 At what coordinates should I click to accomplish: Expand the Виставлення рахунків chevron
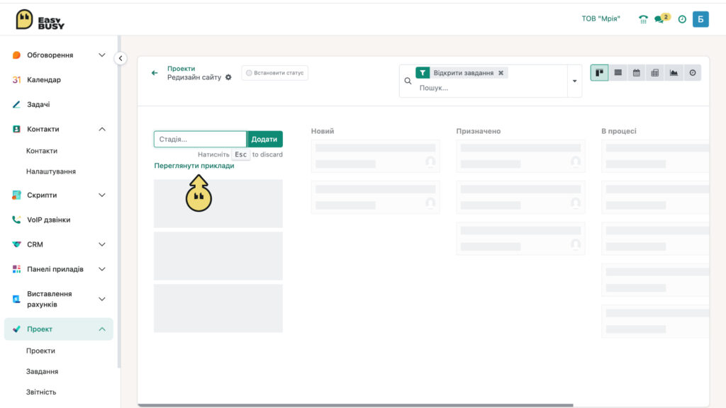102,299
